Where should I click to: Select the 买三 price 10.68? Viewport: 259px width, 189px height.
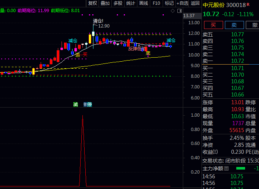click(237, 81)
